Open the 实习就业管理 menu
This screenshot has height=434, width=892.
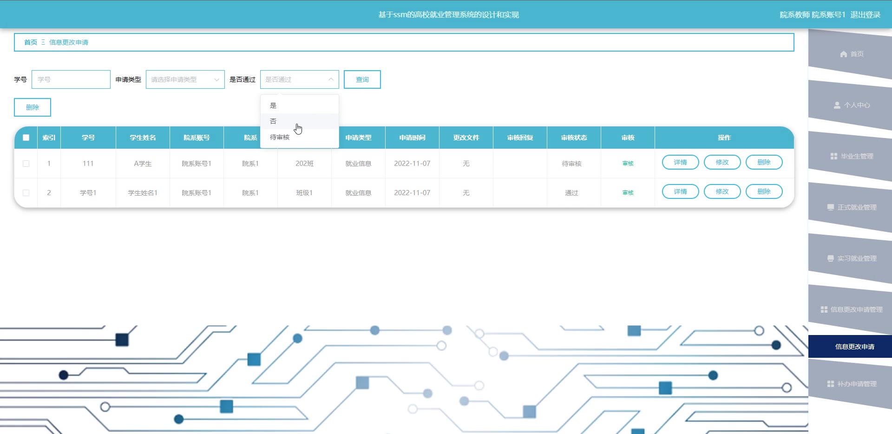pos(851,258)
